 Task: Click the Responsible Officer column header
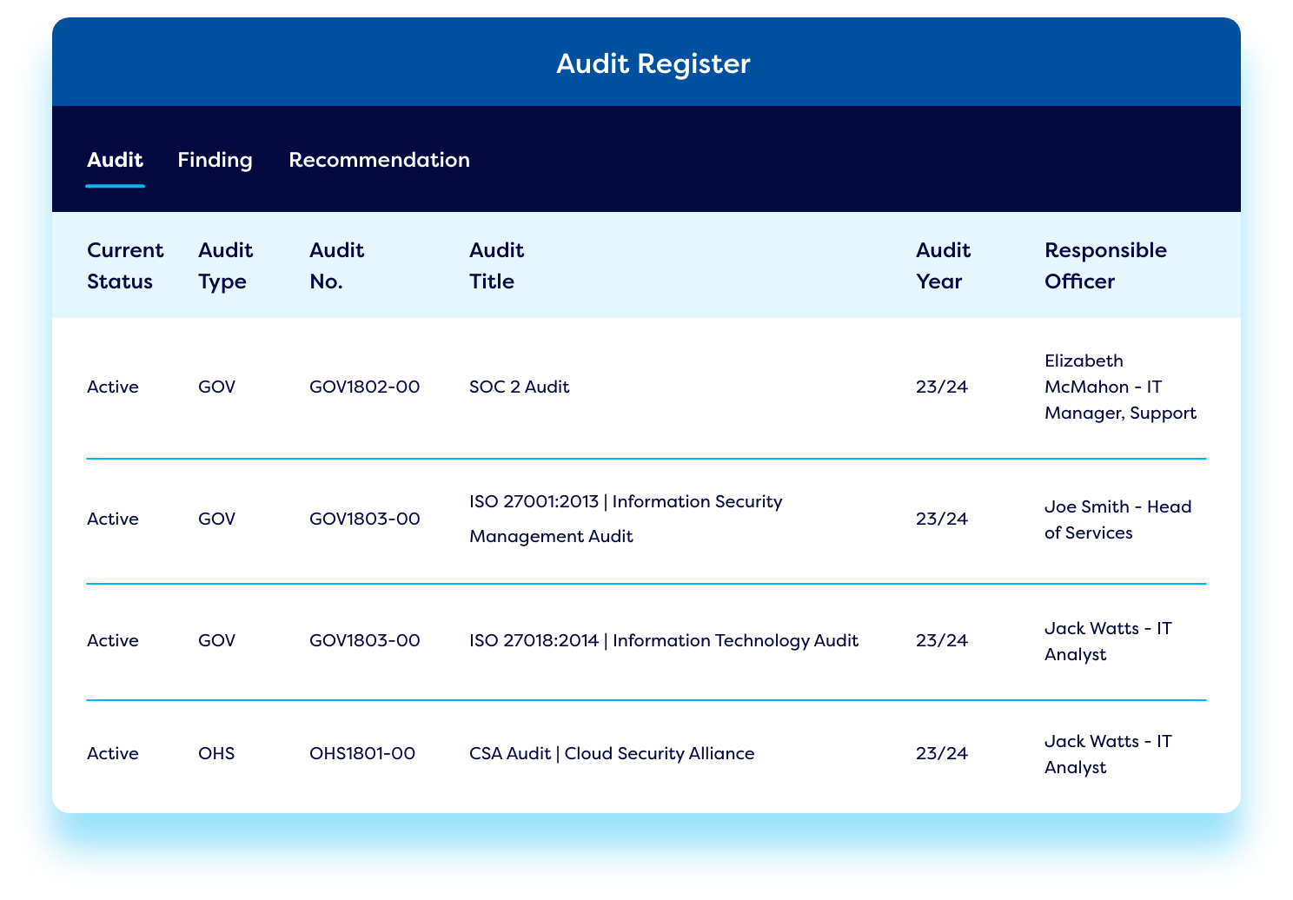click(x=1105, y=266)
